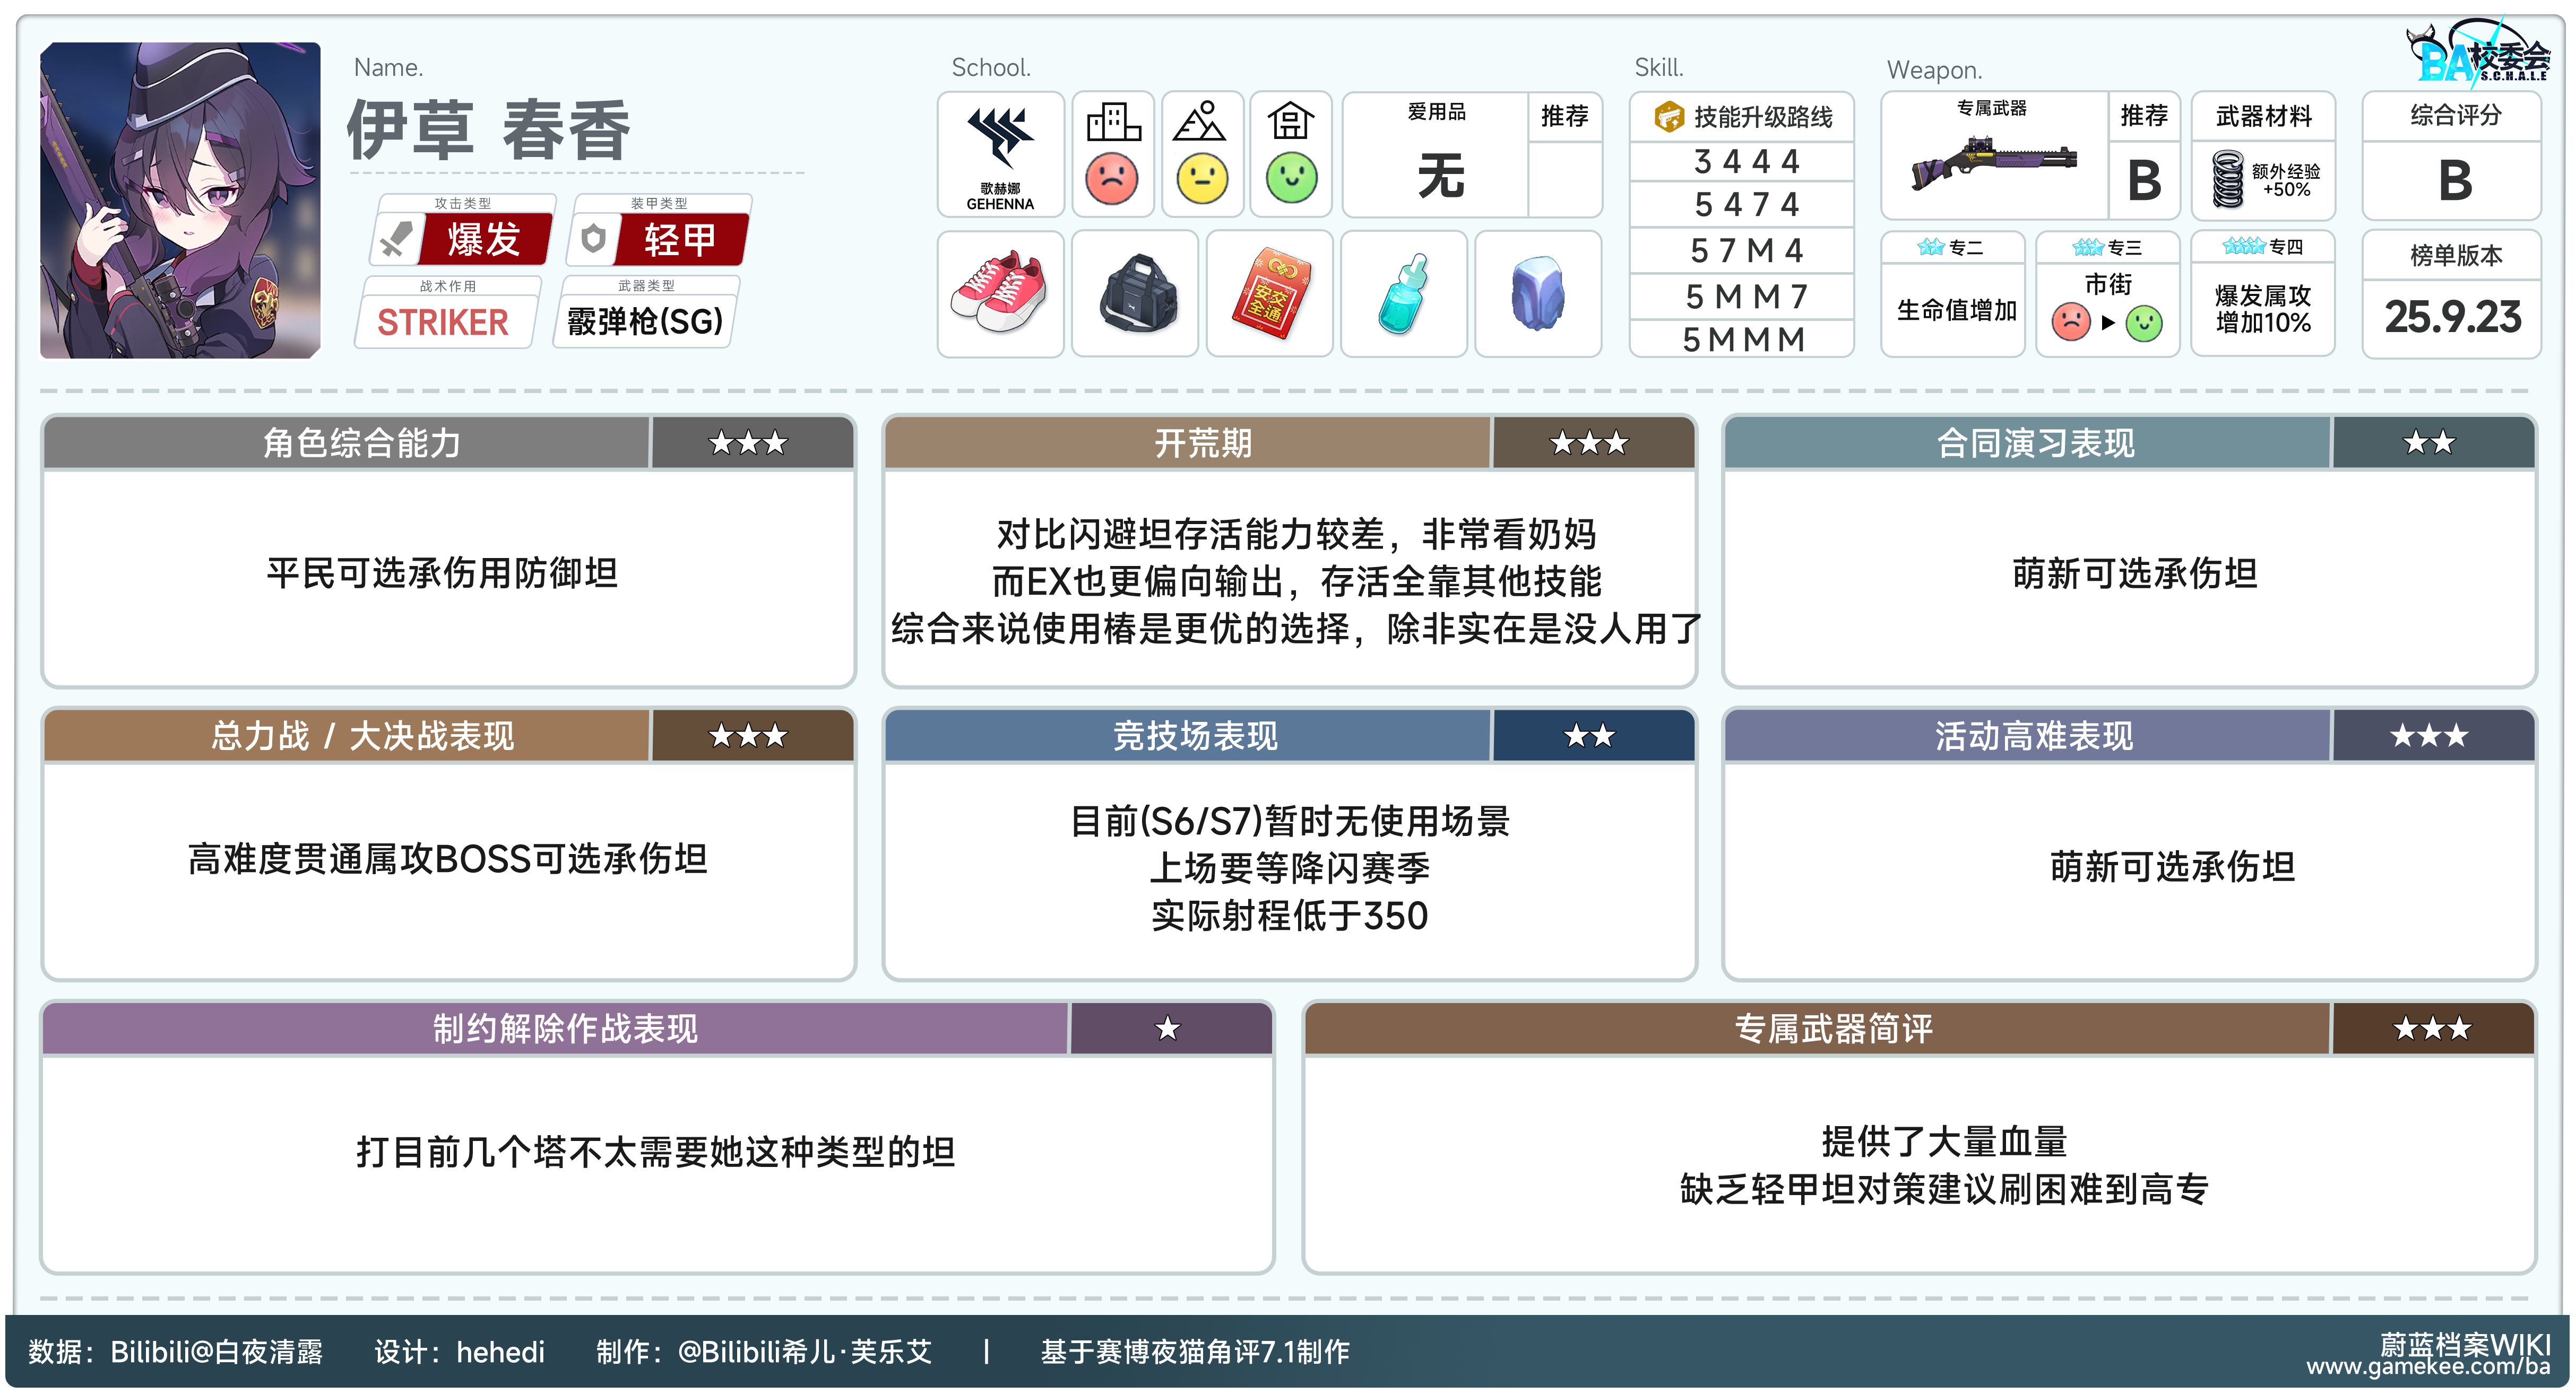
Task: Click the character portrait thumbnail
Action: click(x=180, y=200)
